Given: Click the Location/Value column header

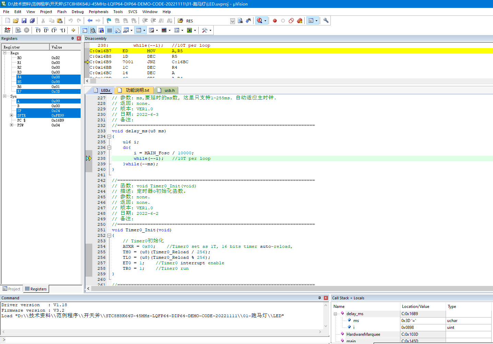Looking at the screenshot, I should coord(423,307).
